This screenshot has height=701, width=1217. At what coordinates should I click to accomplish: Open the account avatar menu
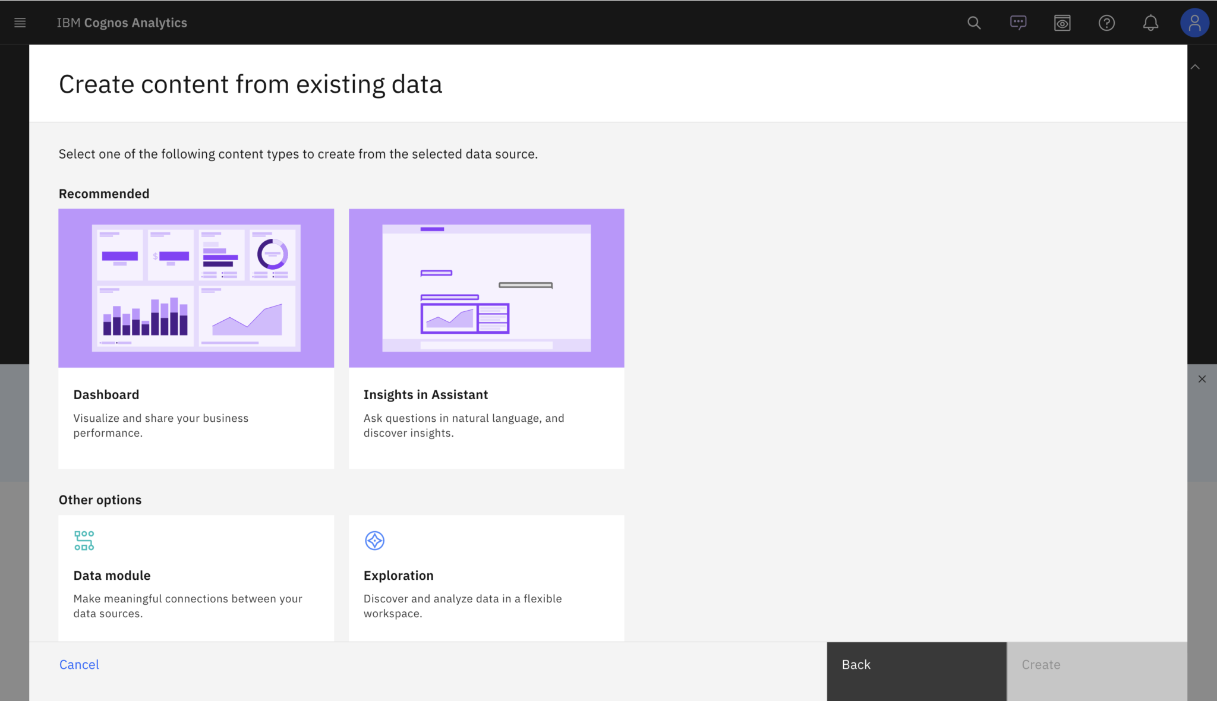coord(1194,23)
